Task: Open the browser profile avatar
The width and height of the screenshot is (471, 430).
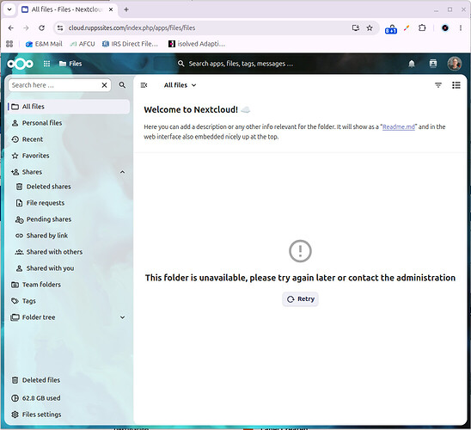Action: pyautogui.click(x=445, y=28)
